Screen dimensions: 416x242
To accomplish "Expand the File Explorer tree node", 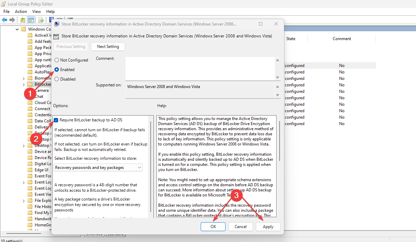I will (x=23, y=201).
